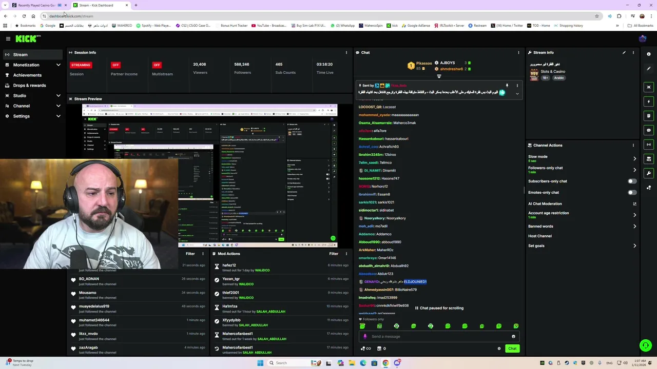Toggle the notes widget icon in right sidebar
Screen dimensions: 657x369
point(649,116)
